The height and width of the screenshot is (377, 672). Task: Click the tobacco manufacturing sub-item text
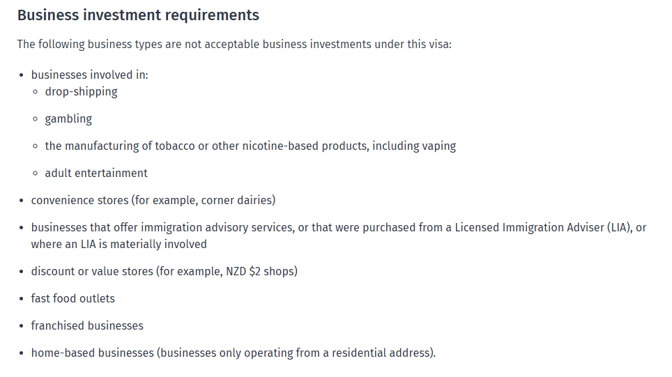tap(250, 146)
